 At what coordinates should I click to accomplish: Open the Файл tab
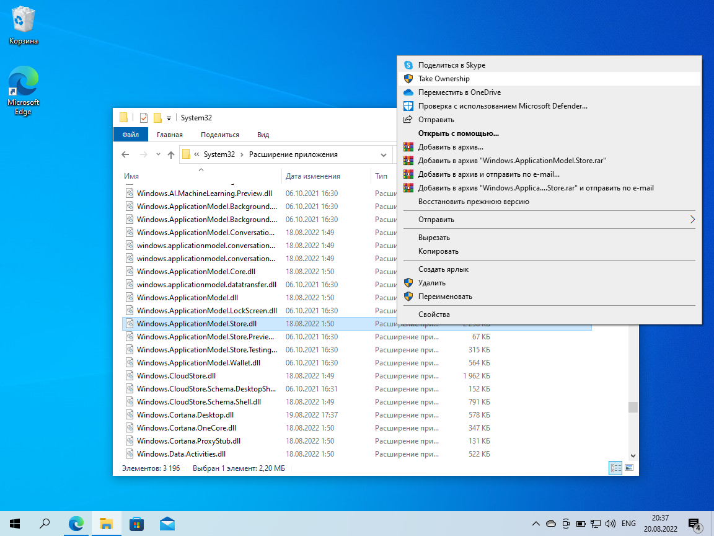[131, 135]
